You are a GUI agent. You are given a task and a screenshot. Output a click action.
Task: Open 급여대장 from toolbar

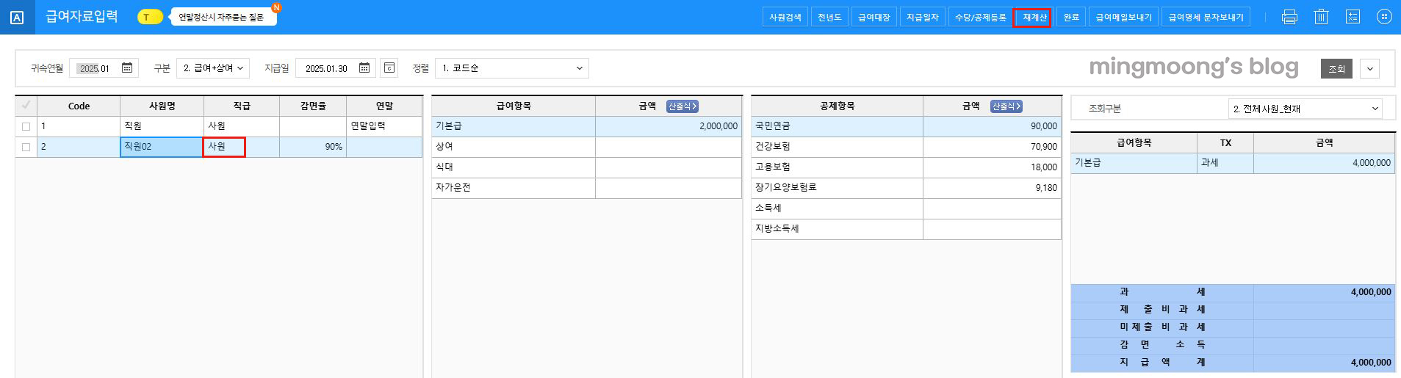click(x=874, y=17)
